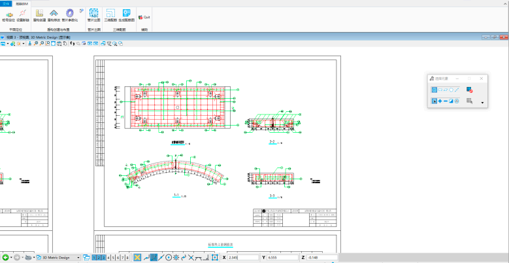Open the 文件 file tab
The width and height of the screenshot is (509, 263).
(x=7, y=3)
